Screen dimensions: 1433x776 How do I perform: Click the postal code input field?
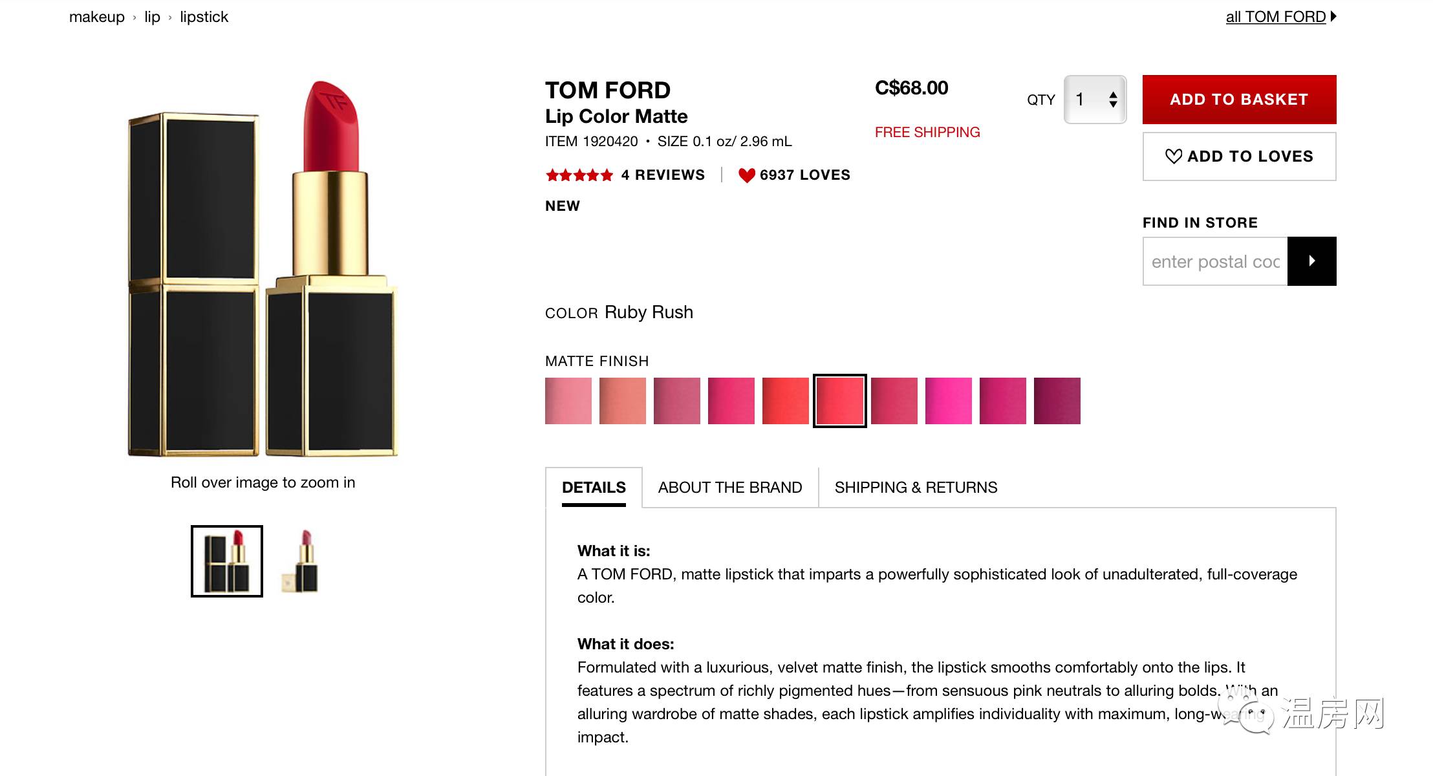(1215, 261)
